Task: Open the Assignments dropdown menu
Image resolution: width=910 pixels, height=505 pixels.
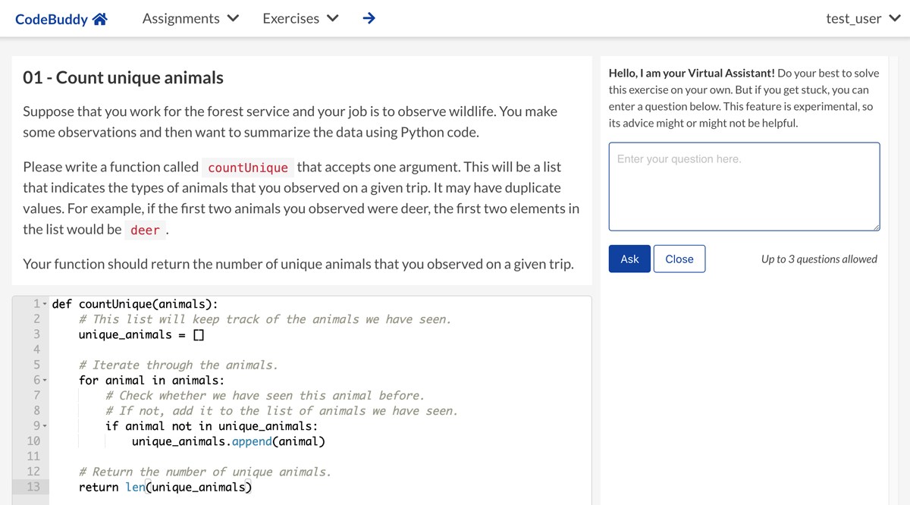Action: click(x=190, y=18)
